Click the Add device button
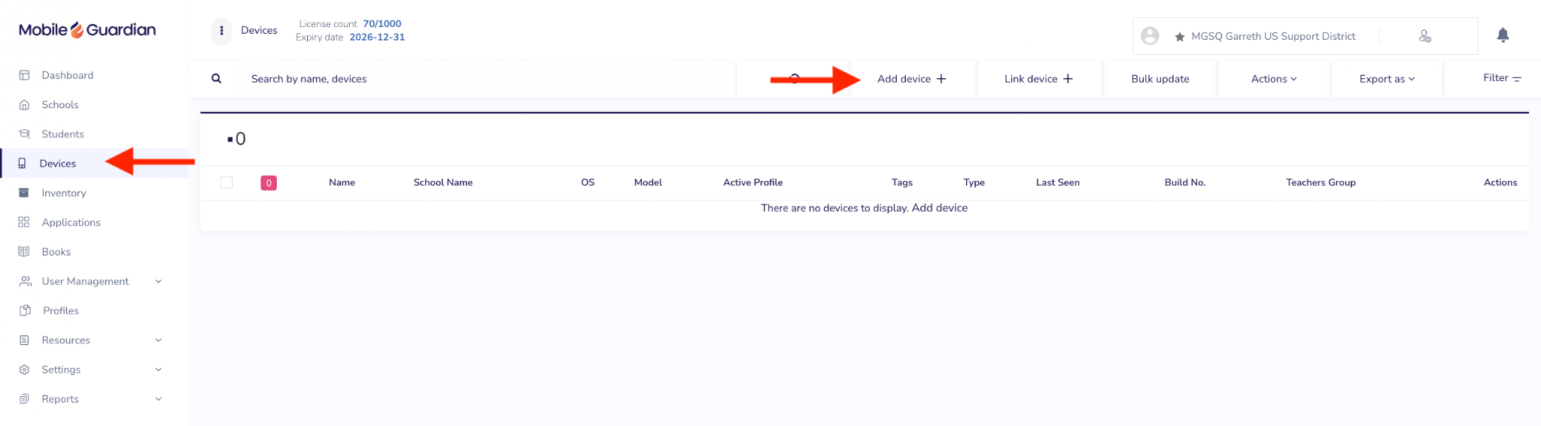This screenshot has height=426, width=1541. click(912, 79)
